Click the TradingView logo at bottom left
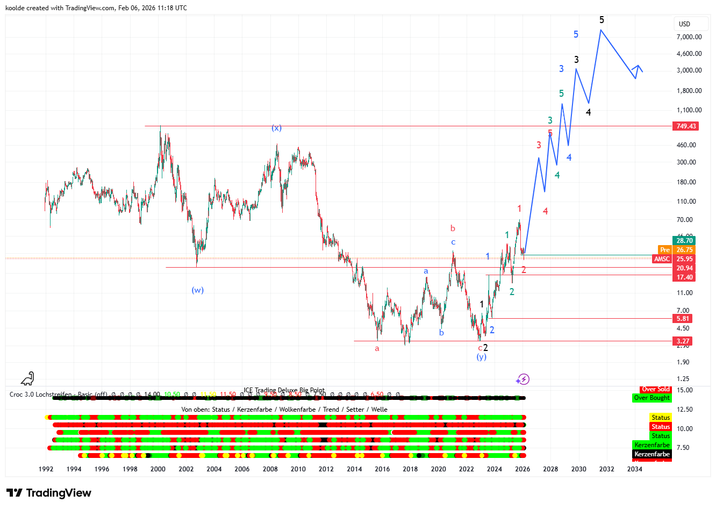This screenshot has width=716, height=509. (49, 493)
